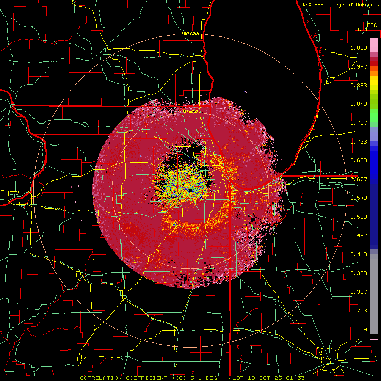Click the black radar site dot at center
381x381 pixels.
pos(190,190)
